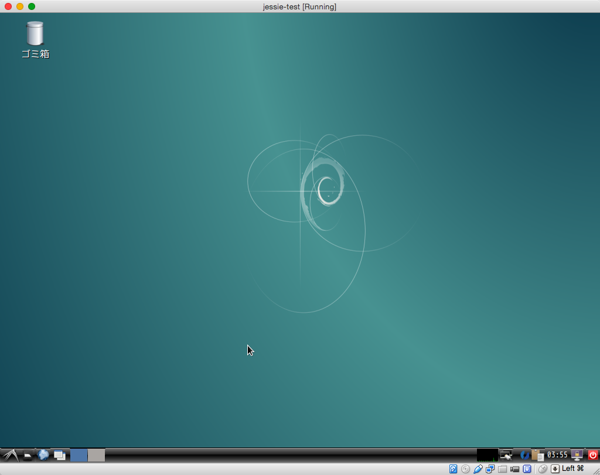Image resolution: width=600 pixels, height=475 pixels.
Task: Click the keyboard capture down-arrow indicator
Action: [555, 469]
